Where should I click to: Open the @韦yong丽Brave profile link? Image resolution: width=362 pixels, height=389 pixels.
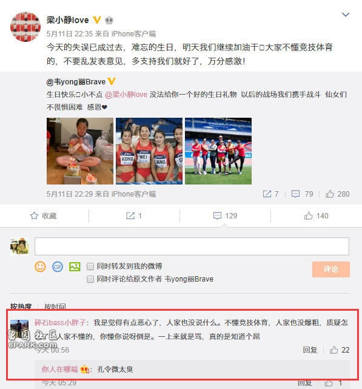[76, 82]
